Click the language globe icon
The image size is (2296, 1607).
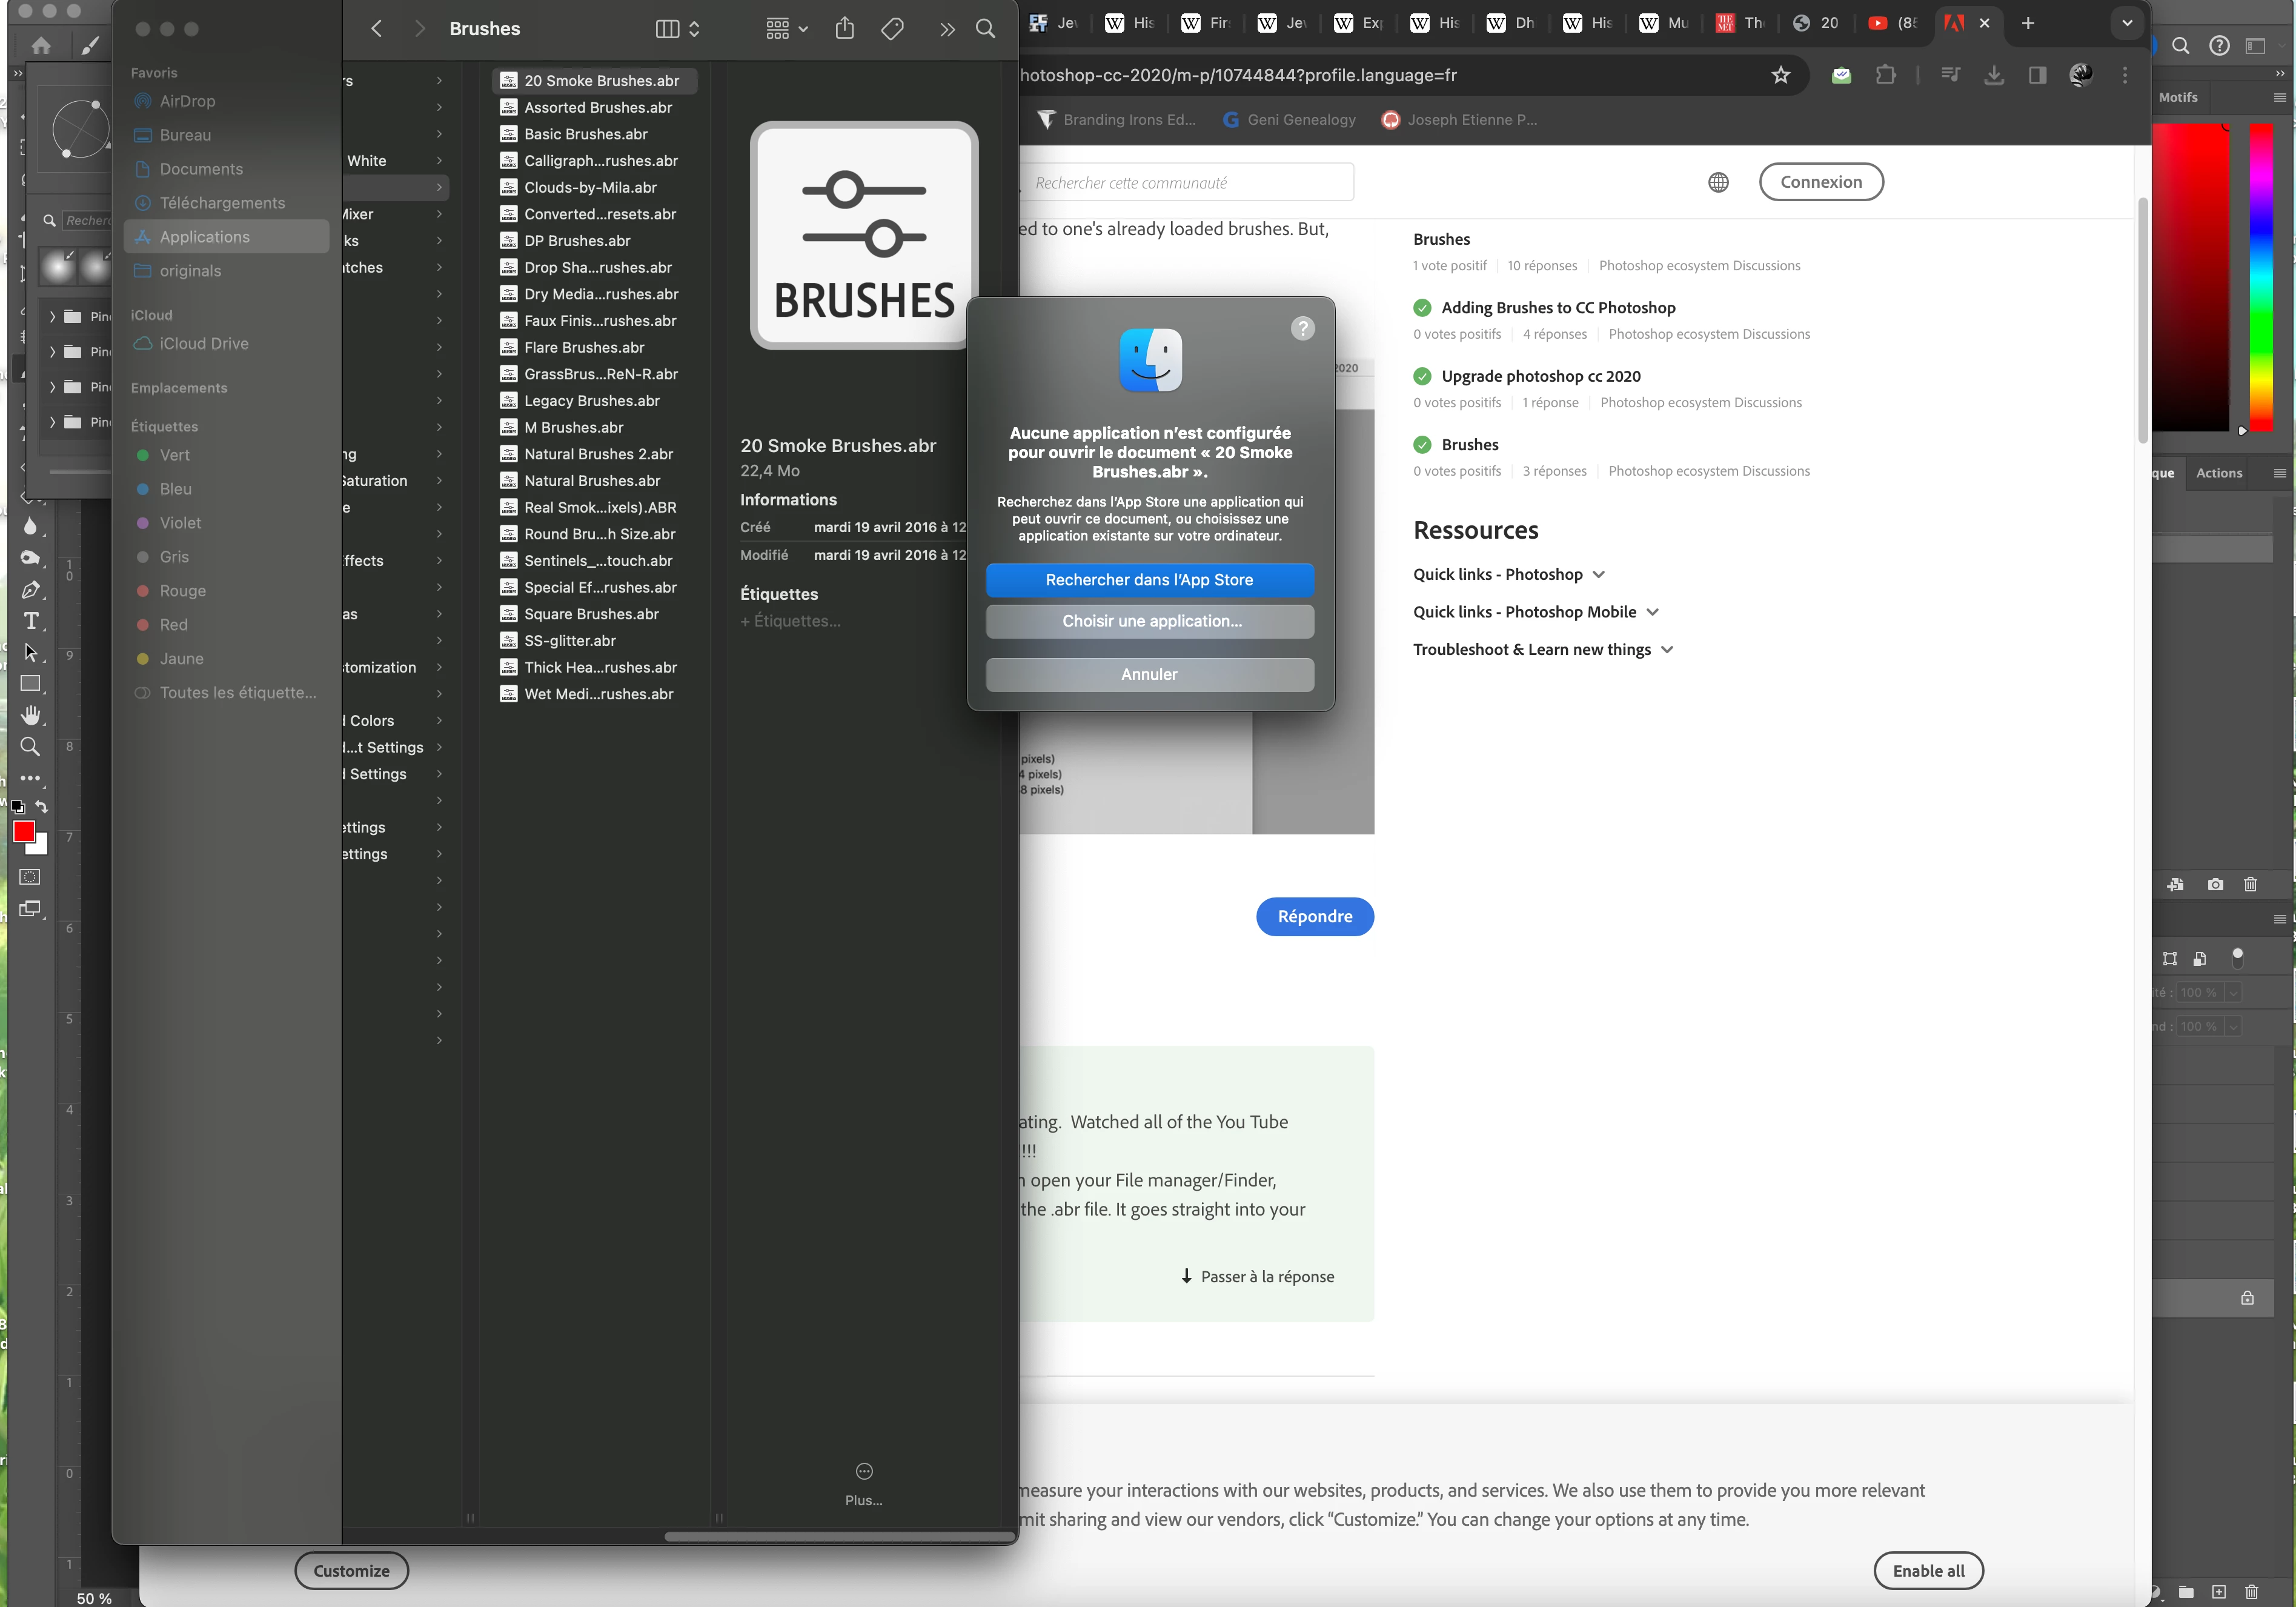click(1718, 182)
